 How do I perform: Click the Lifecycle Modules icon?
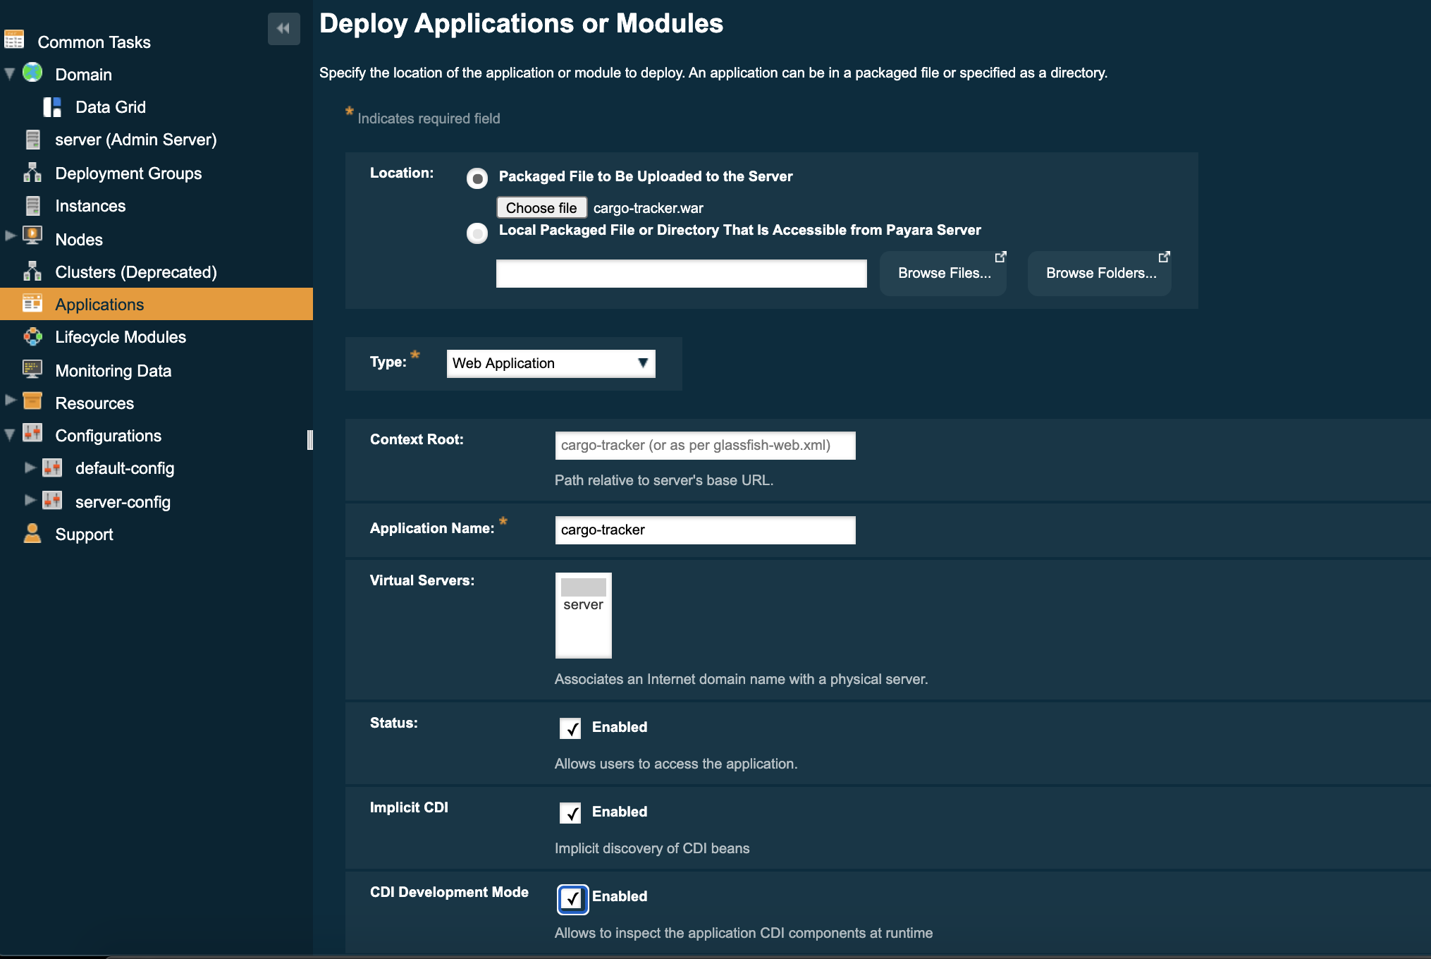[x=33, y=337]
